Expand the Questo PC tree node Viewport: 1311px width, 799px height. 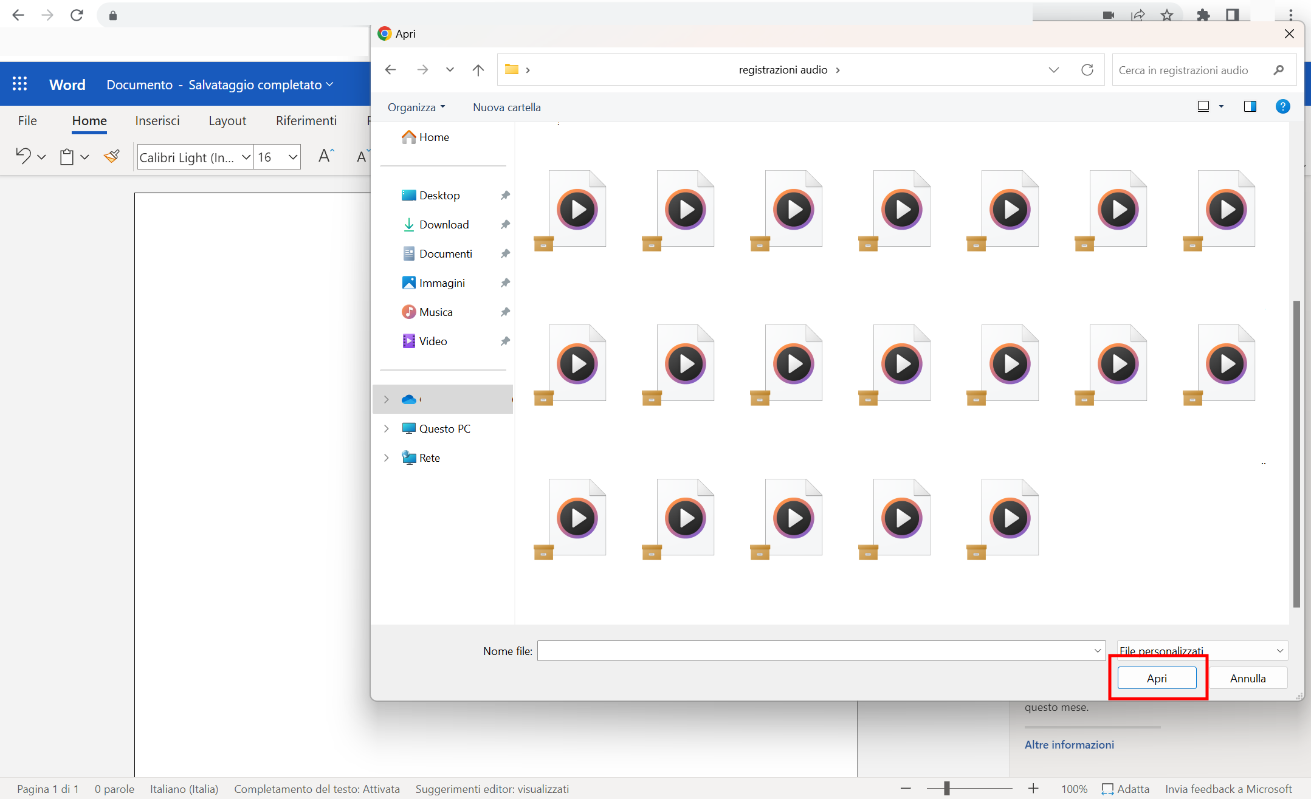point(387,428)
